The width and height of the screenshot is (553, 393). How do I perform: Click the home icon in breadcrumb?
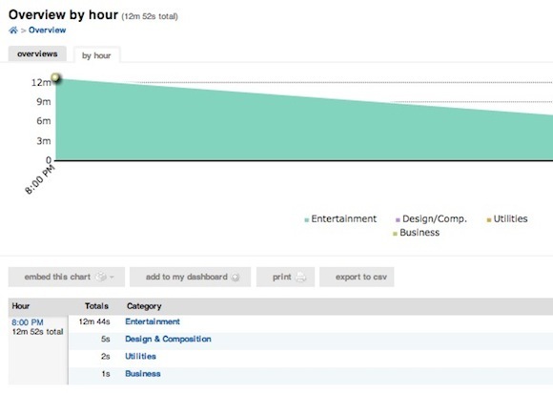[13, 30]
